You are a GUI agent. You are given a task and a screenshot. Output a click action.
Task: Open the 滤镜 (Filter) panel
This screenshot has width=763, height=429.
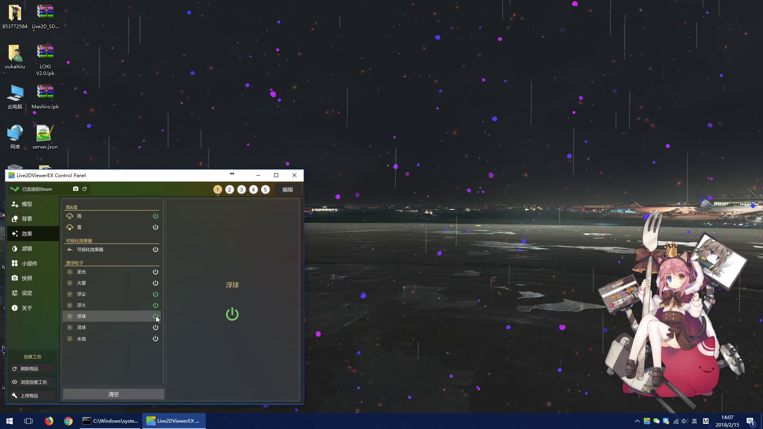point(27,248)
